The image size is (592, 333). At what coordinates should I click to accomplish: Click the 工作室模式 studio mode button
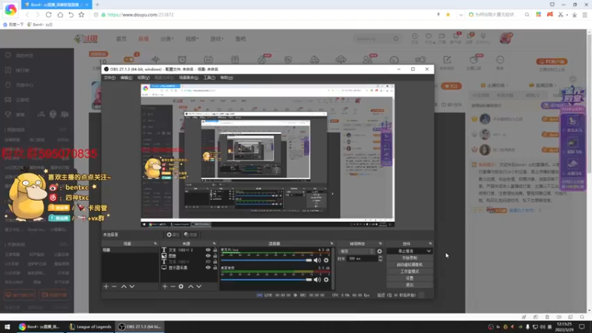click(x=410, y=272)
